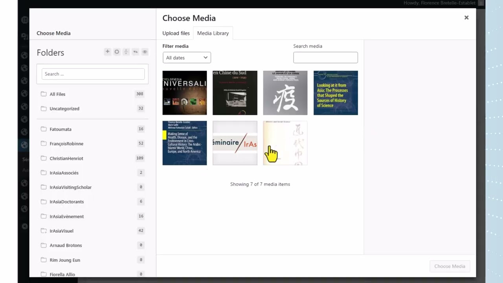Close the Choose Media dialog

pos(466,18)
